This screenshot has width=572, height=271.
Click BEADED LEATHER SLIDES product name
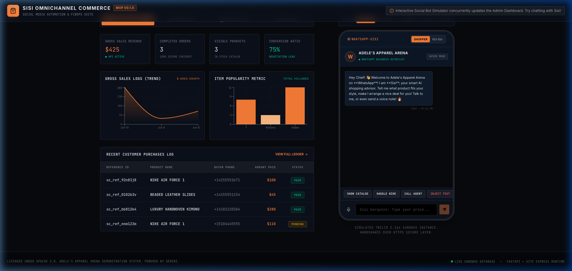(x=173, y=195)
